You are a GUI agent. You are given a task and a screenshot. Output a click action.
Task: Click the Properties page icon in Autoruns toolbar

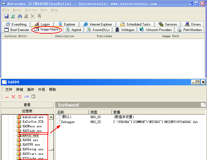(x=26, y=16)
